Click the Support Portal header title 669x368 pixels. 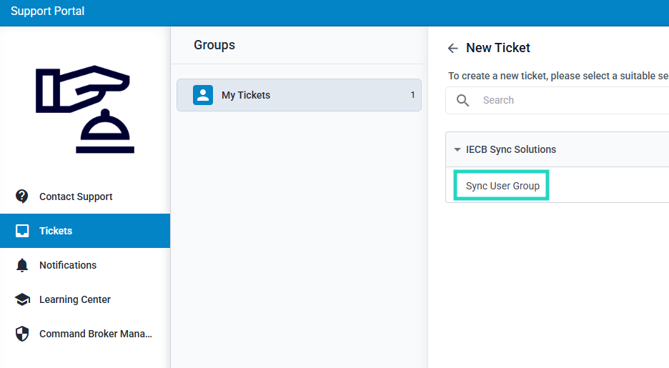click(x=47, y=11)
